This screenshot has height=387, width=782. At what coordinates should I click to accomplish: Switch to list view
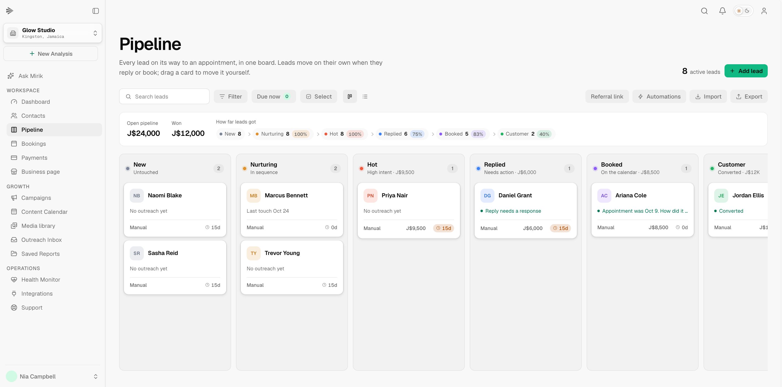365,96
